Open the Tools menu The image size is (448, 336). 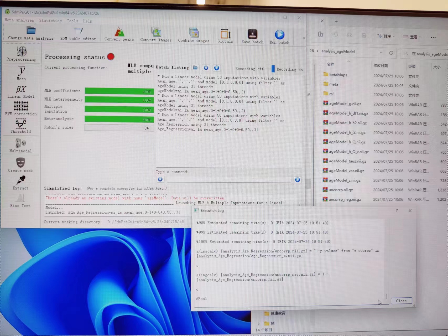click(x=72, y=21)
